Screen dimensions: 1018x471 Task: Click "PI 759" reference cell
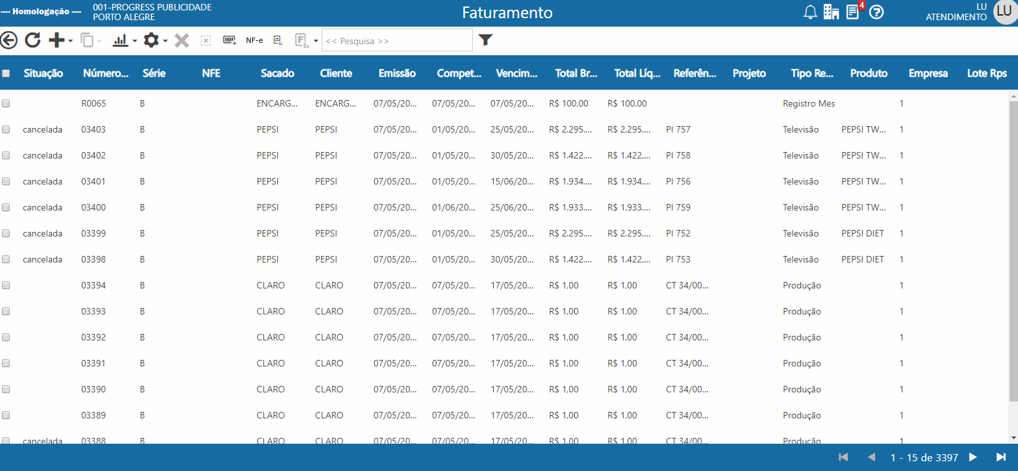tap(678, 207)
